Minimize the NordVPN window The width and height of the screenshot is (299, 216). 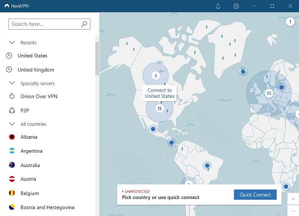(254, 6)
